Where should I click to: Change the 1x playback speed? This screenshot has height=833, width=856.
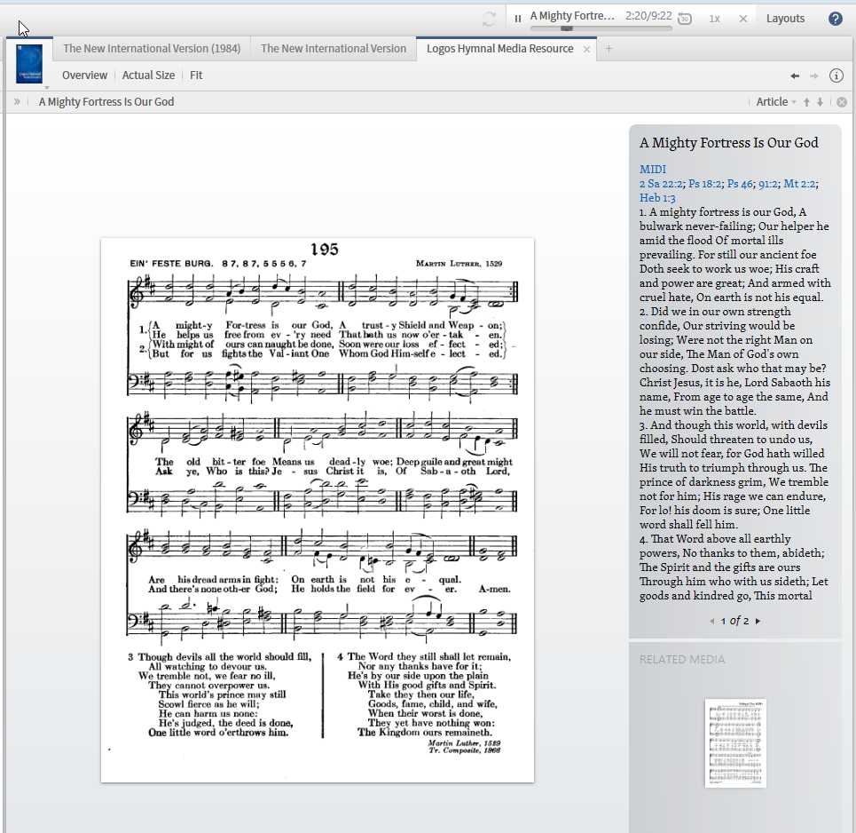(714, 19)
